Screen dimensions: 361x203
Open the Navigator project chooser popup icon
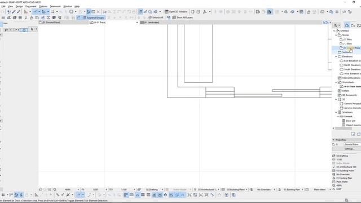coord(337,25)
